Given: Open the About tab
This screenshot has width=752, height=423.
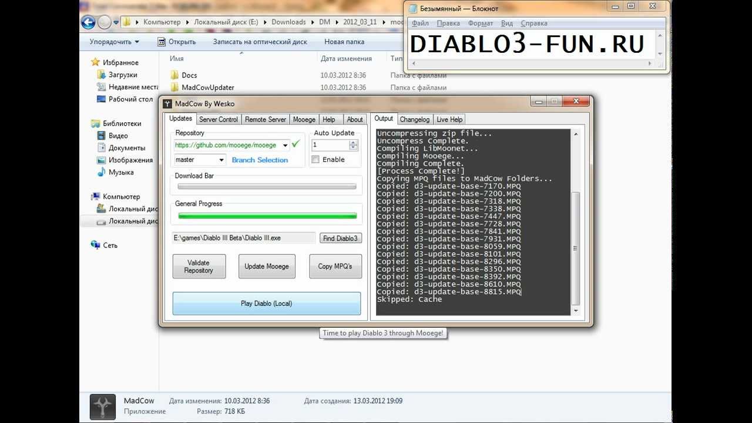Looking at the screenshot, I should 355,119.
